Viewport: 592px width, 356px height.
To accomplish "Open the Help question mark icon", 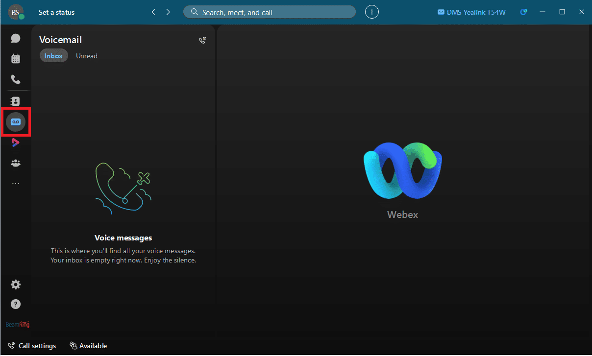I will point(16,305).
